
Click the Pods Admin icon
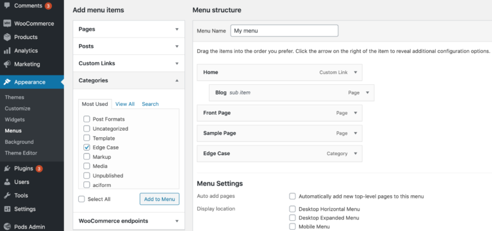pyautogui.click(x=7, y=227)
